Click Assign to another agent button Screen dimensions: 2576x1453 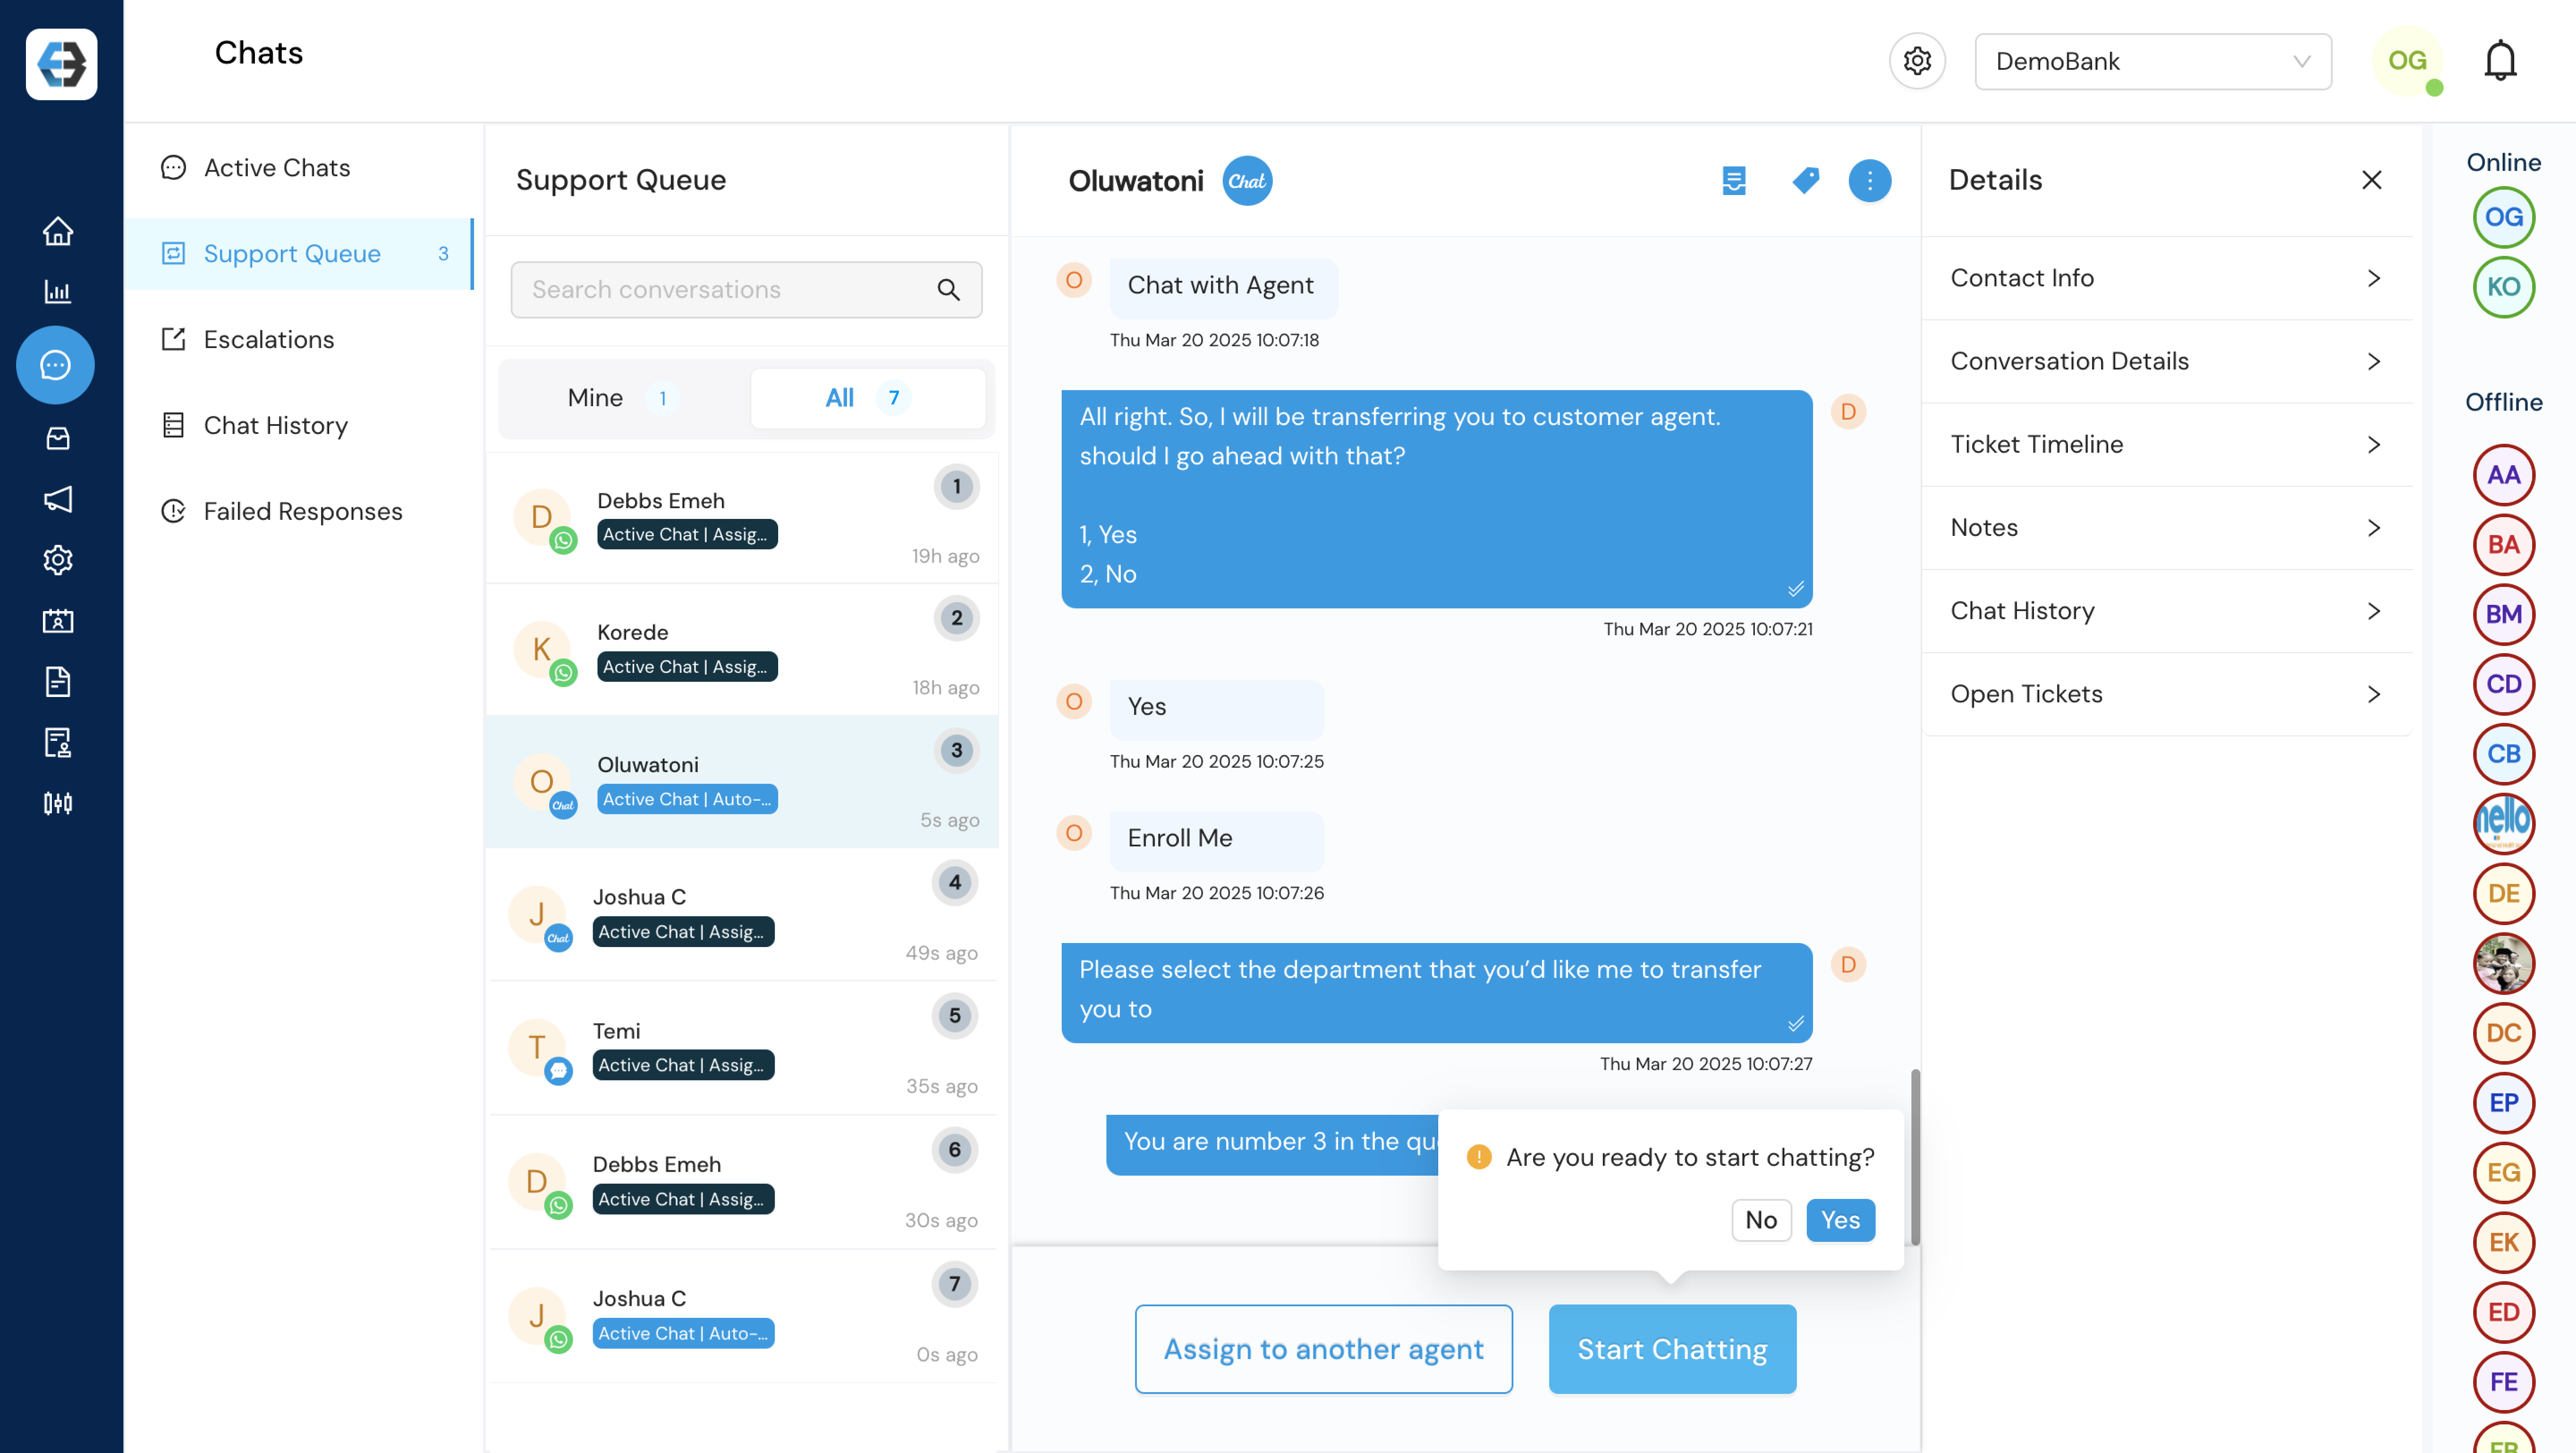point(1323,1349)
